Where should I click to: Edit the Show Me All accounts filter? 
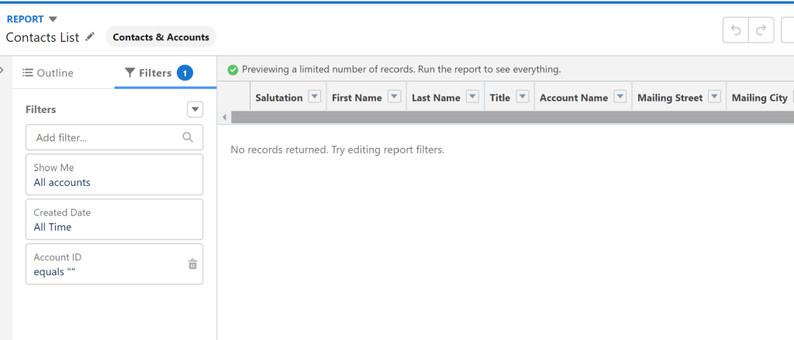click(x=114, y=175)
